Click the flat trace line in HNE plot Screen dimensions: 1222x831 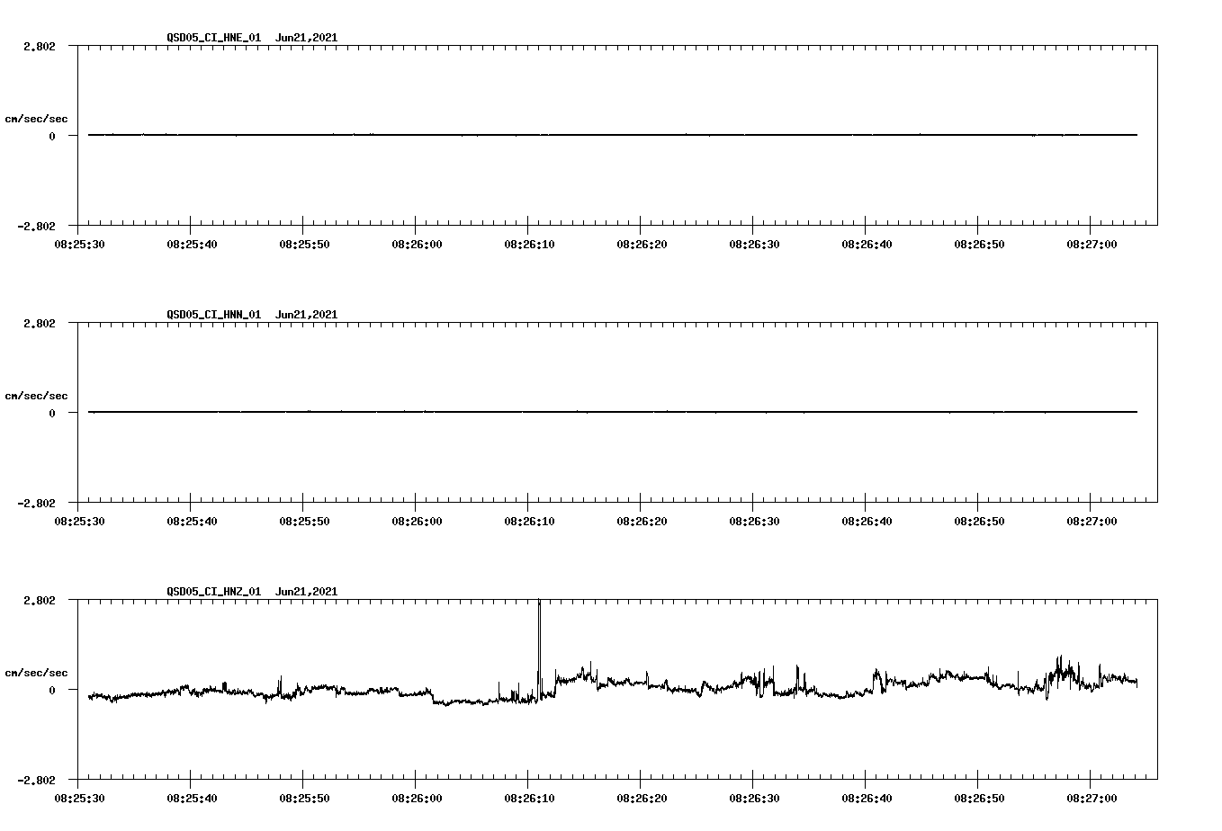[x=613, y=135]
